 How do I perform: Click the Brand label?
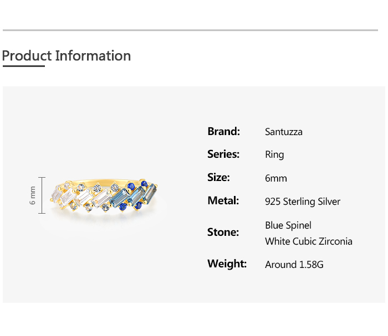click(x=224, y=131)
